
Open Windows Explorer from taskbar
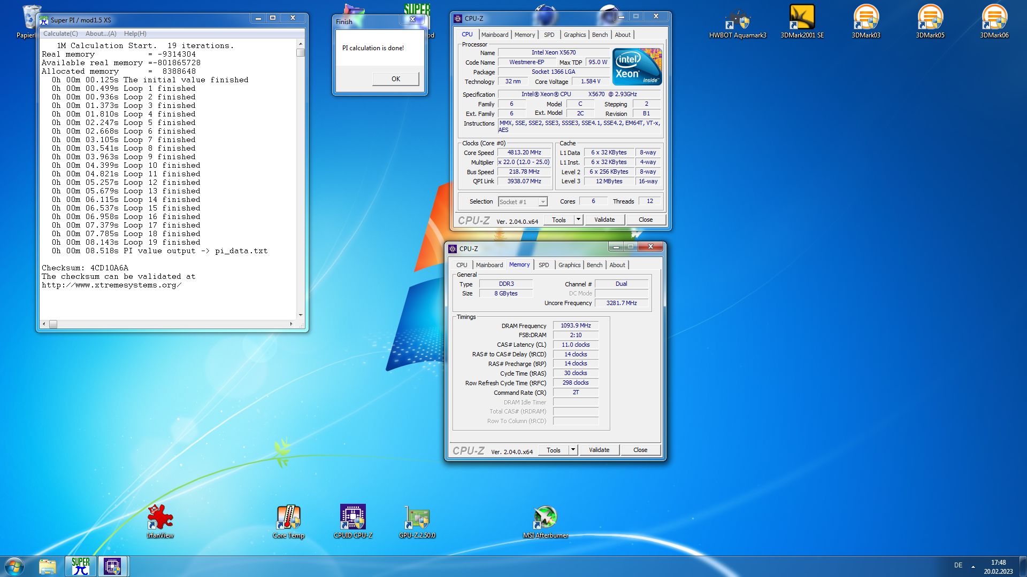coord(48,566)
